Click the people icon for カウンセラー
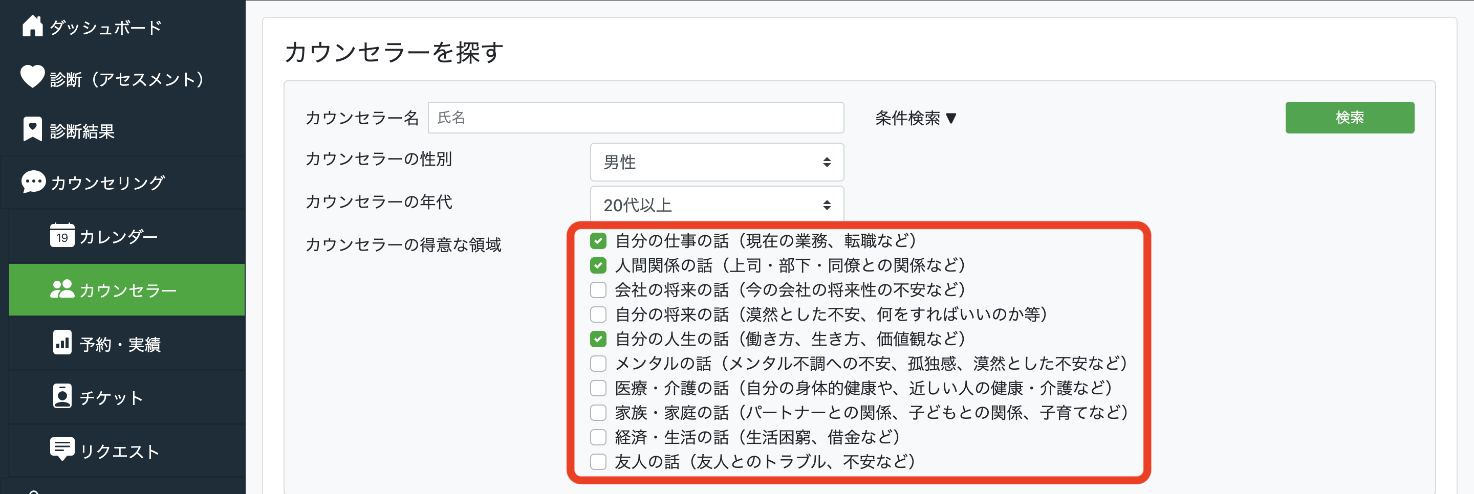The width and height of the screenshot is (1474, 494). 62,289
